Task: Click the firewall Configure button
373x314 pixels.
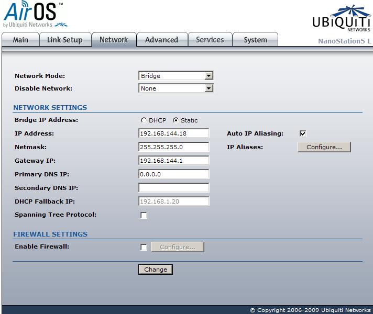Action: (178, 247)
